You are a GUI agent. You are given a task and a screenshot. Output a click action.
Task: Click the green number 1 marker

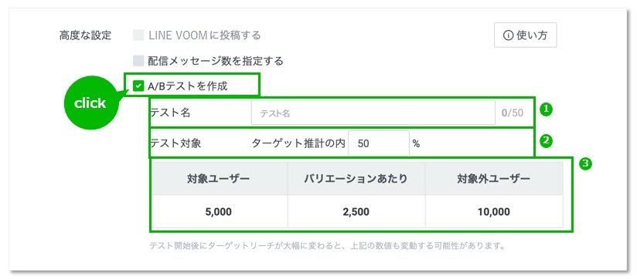[547, 109]
